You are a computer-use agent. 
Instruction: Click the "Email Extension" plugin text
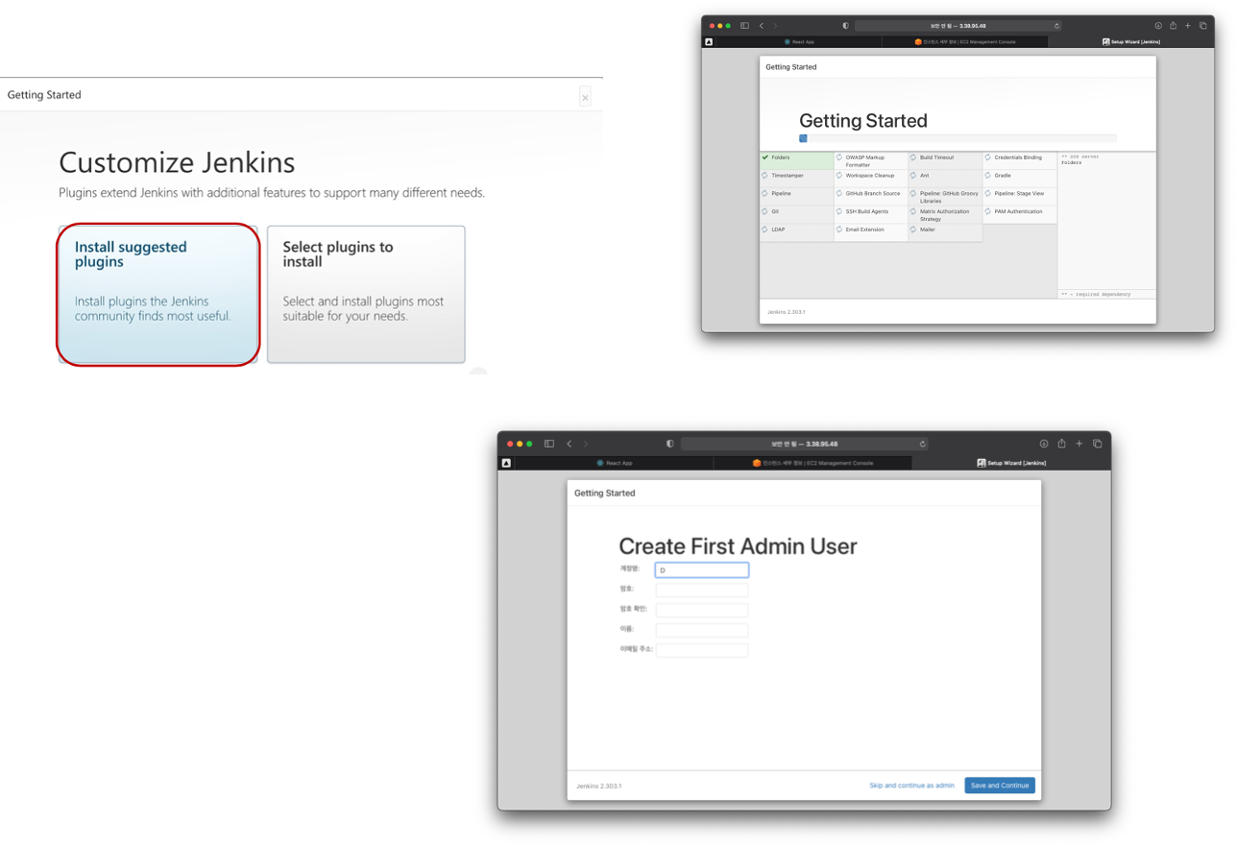point(865,230)
